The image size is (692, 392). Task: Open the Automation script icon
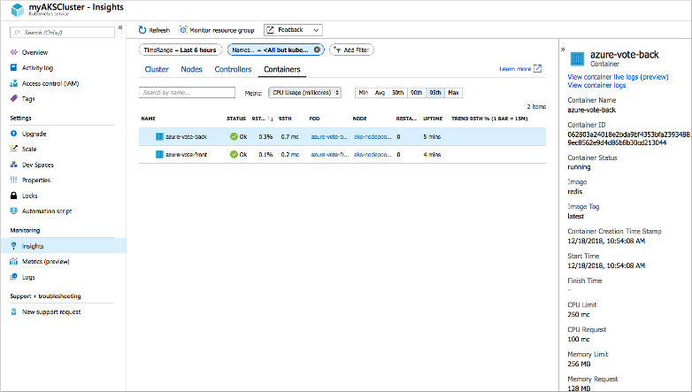click(x=13, y=211)
